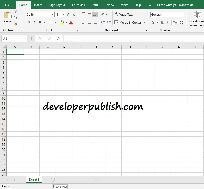This screenshot has width=204, height=189.
Task: Click the Enter checkmark in formula bar
Action: (x=49, y=38)
